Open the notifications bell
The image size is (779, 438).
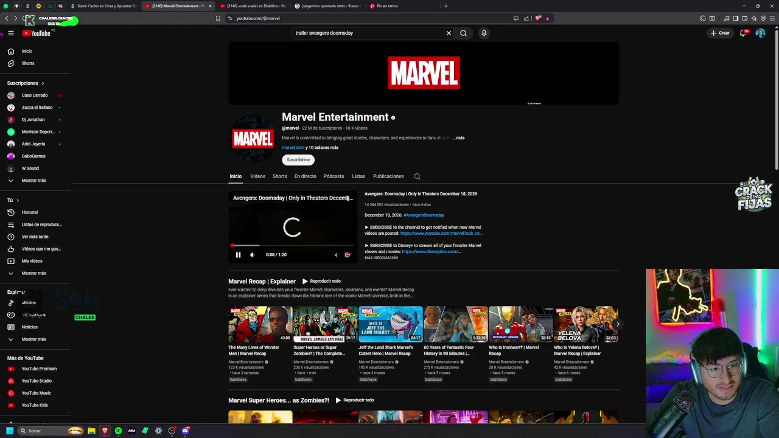[742, 33]
